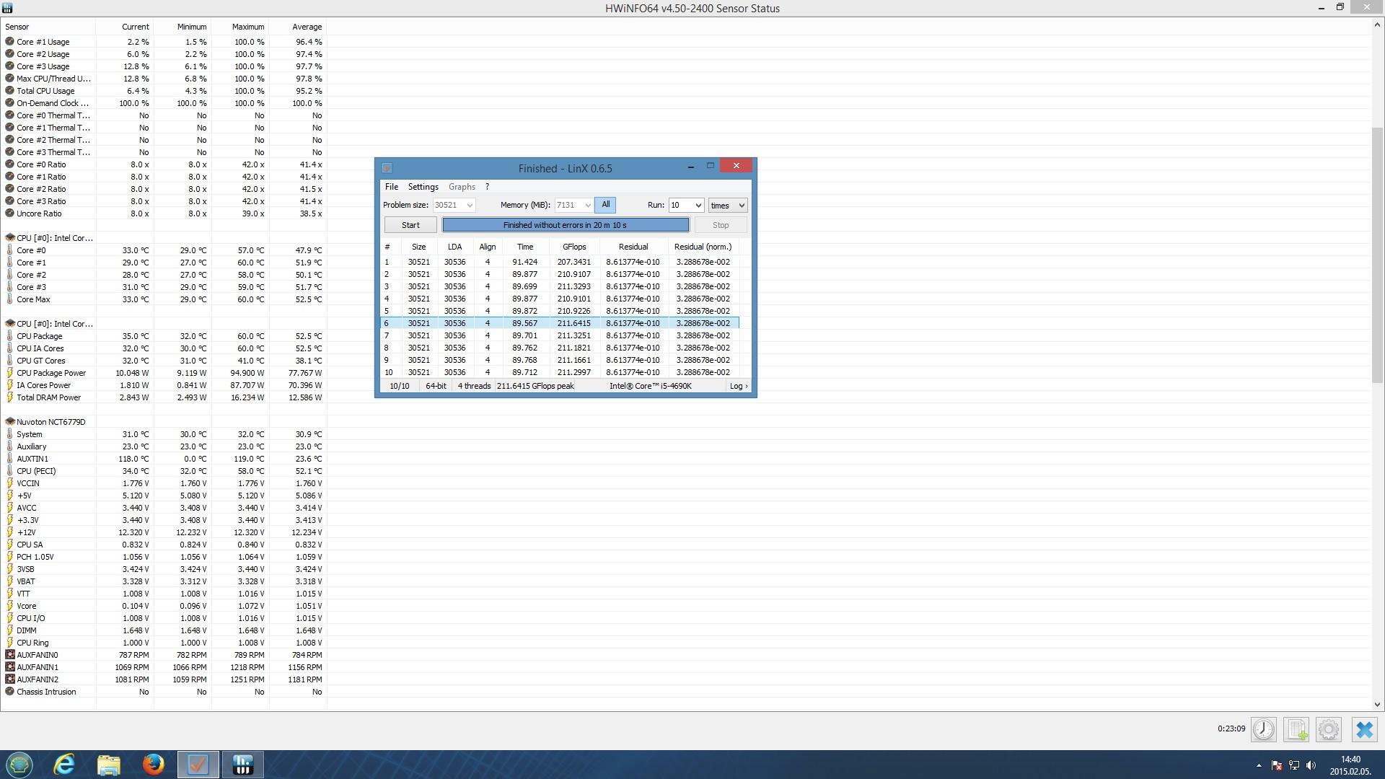Click the HWiNFO scroll up arrow
1385x779 pixels.
pyautogui.click(x=1377, y=24)
